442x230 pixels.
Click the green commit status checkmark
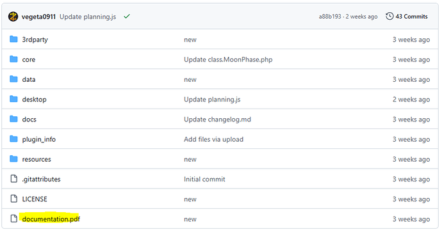(x=127, y=17)
